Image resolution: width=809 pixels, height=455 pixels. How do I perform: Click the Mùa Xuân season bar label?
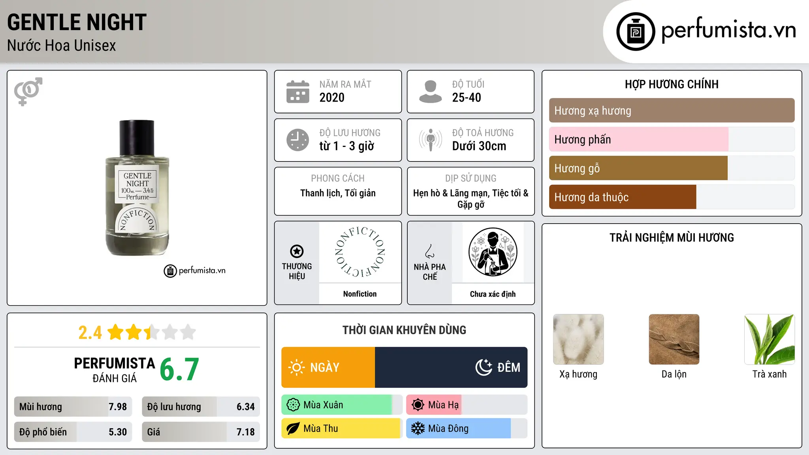(323, 405)
